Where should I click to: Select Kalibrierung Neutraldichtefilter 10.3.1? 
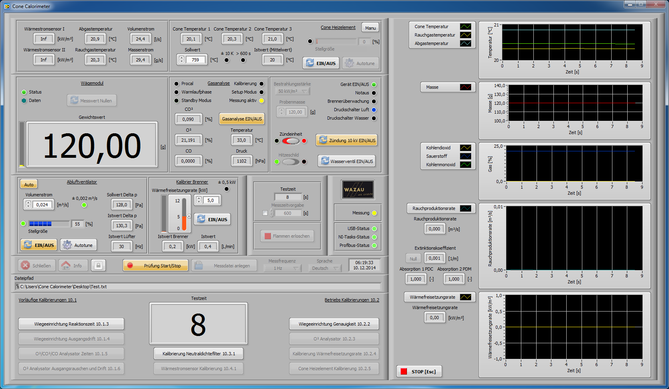pos(199,354)
